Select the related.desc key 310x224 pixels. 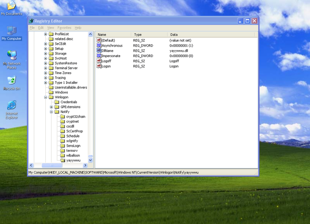(64, 39)
